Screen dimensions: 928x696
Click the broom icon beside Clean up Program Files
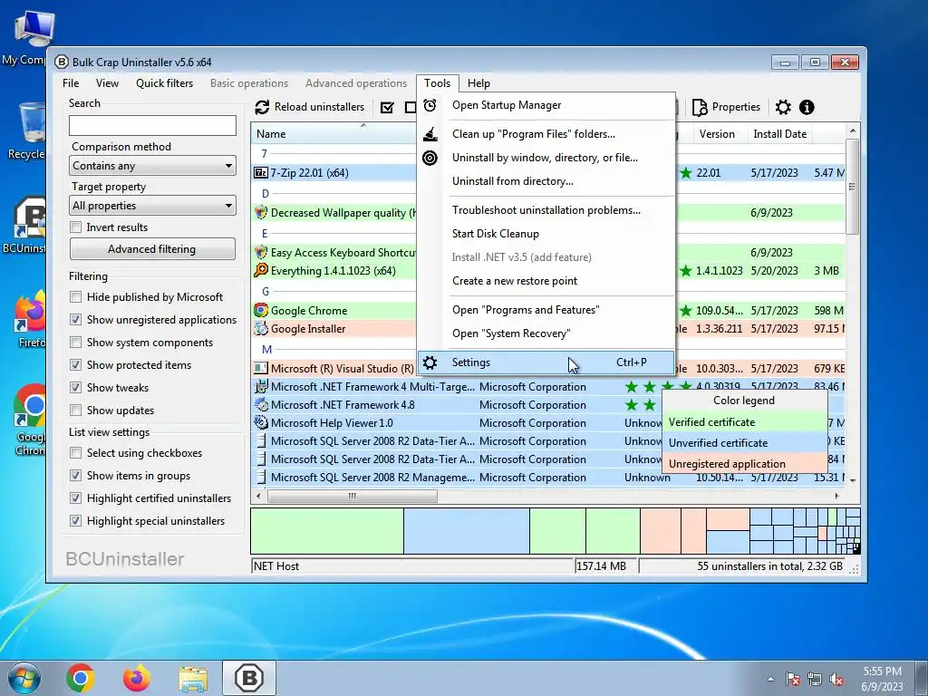pyautogui.click(x=430, y=134)
